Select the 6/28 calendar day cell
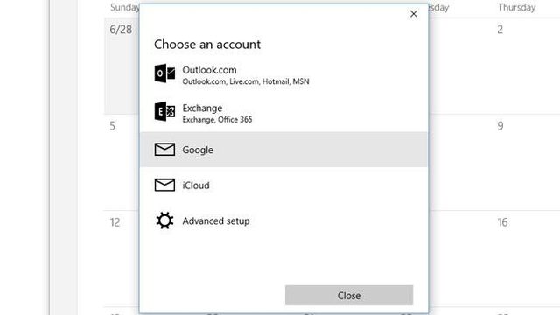This screenshot has width=560, height=315. [122, 66]
